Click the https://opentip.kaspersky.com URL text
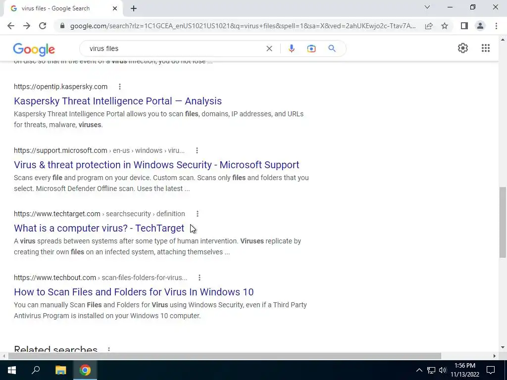 click(x=60, y=87)
